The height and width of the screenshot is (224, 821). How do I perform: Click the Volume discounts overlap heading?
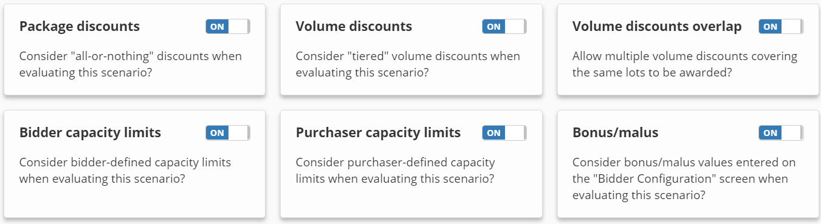tap(657, 27)
